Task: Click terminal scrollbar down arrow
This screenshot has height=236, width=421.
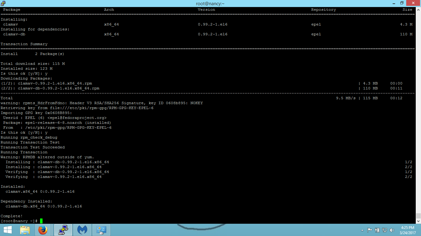Action: tap(418, 221)
